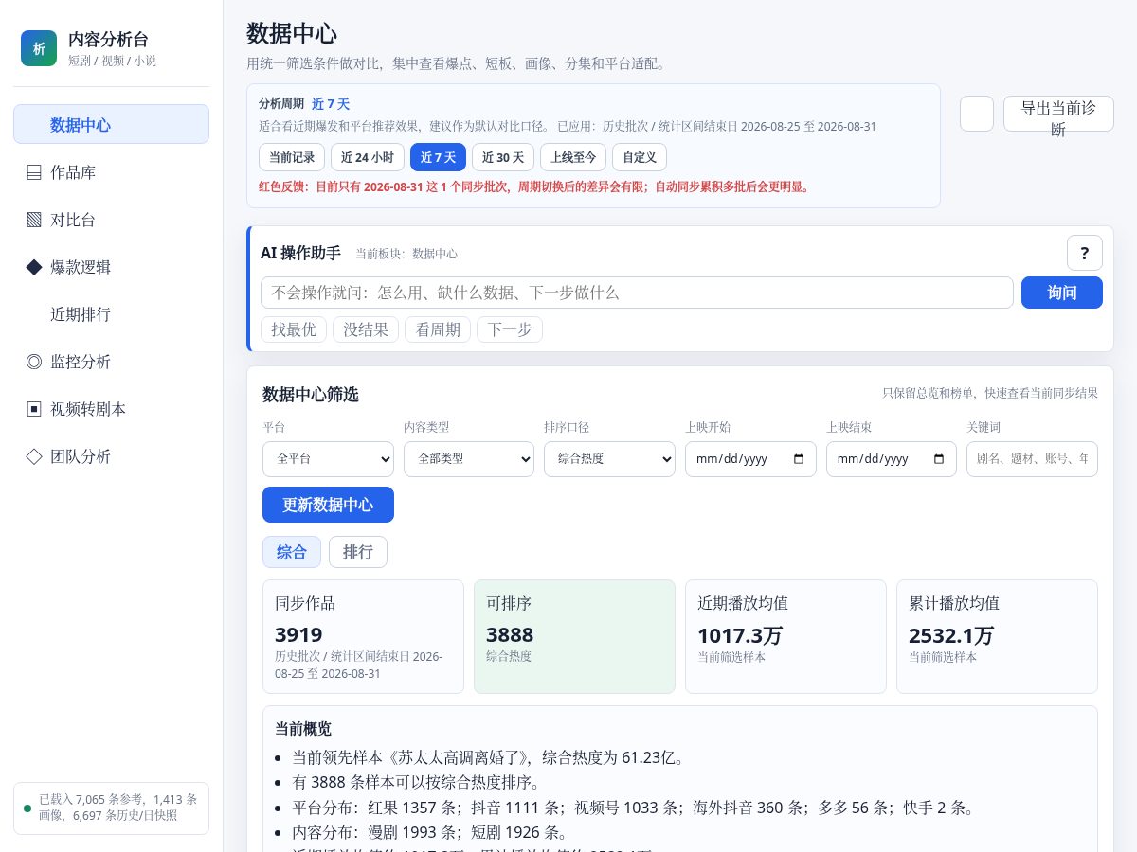This screenshot has height=852, width=1137.
Task: Click the red 红色反馈 warning text
Action: (535, 186)
